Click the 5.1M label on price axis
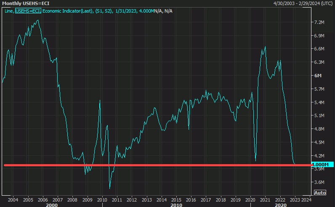The width and height of the screenshot is (335, 207). click(x=320, y=115)
